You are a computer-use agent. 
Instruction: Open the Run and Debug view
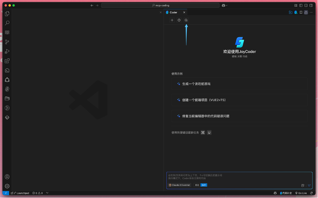(7, 51)
